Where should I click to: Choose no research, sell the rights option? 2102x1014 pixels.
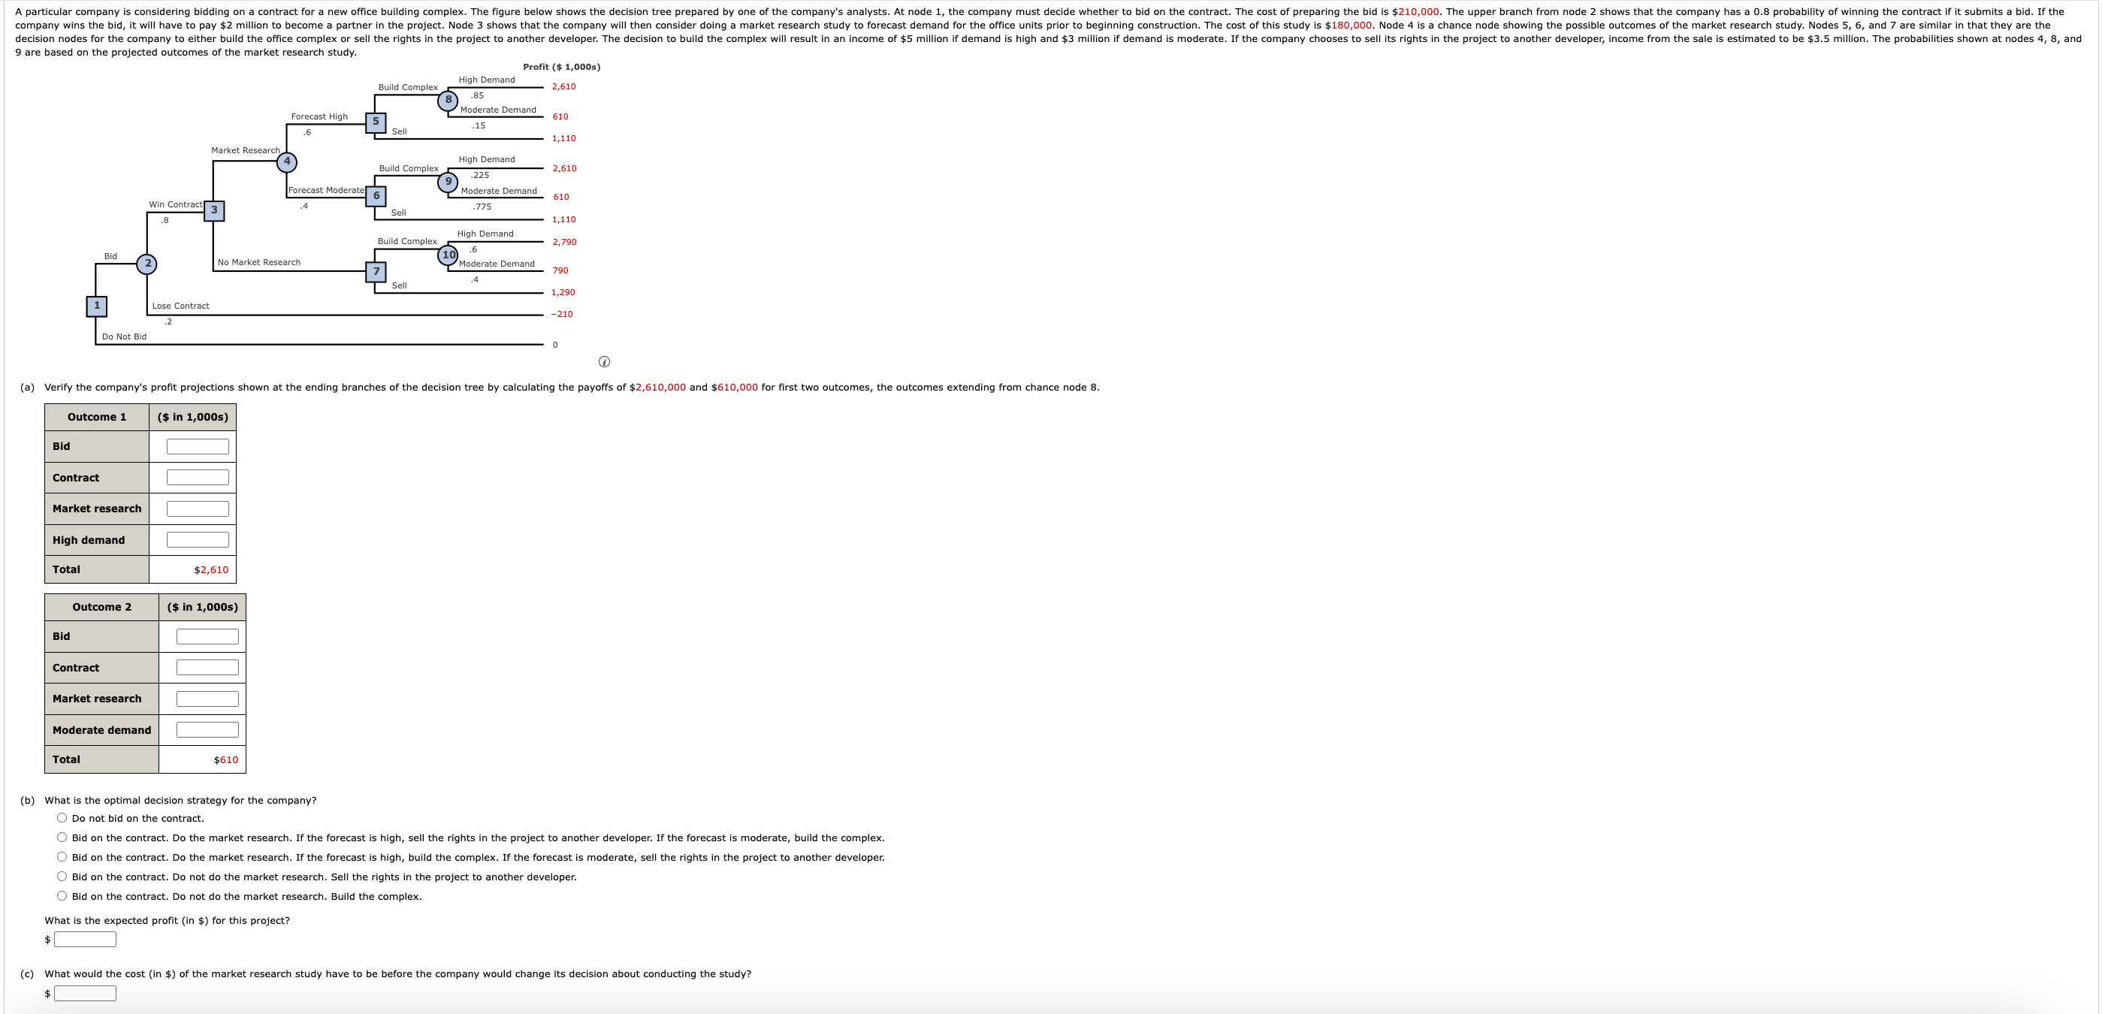click(x=62, y=876)
